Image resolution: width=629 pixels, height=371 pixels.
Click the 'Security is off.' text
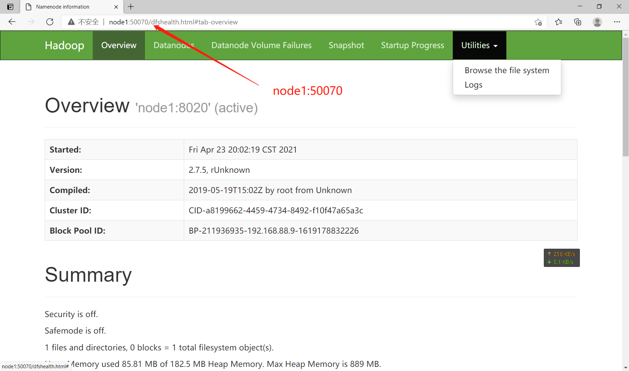pos(71,314)
